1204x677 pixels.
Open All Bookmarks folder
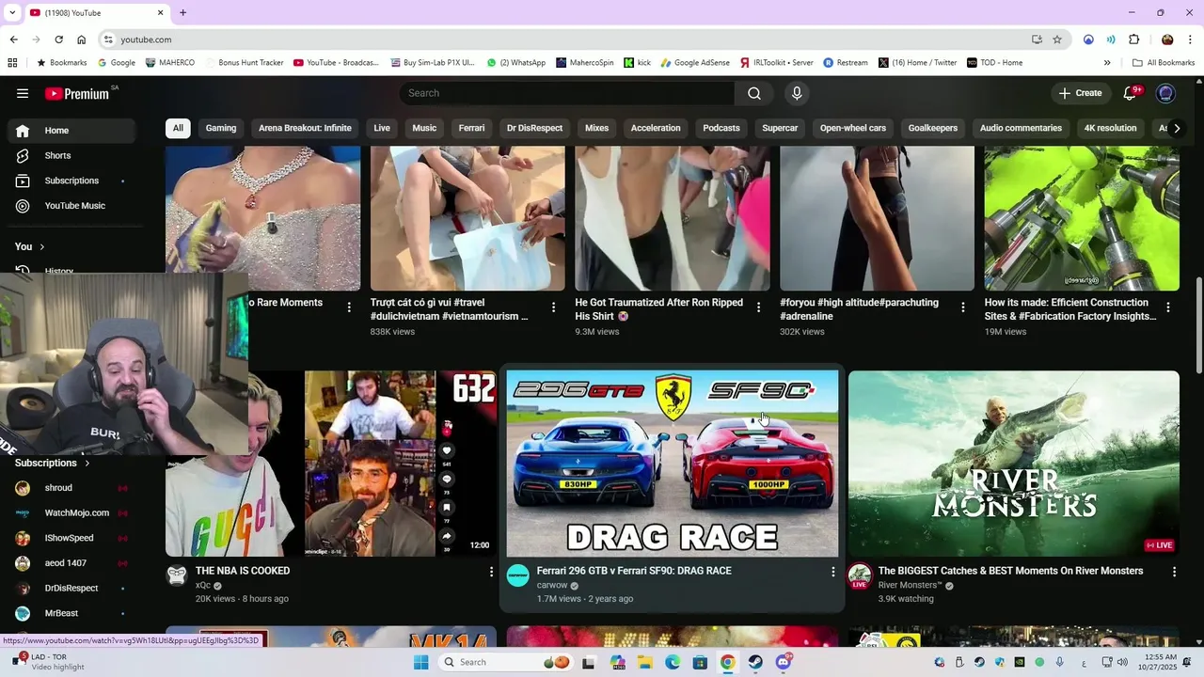click(x=1164, y=63)
